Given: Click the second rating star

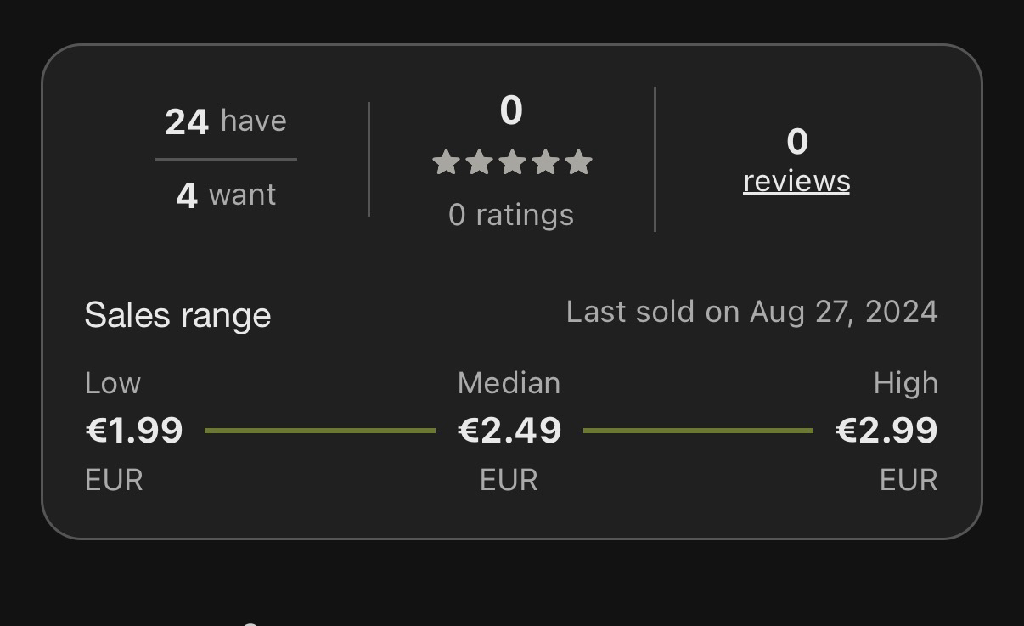Looking at the screenshot, I should (479, 162).
